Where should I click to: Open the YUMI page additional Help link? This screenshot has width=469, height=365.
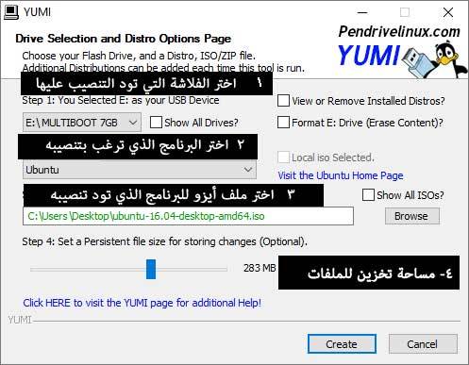point(142,303)
